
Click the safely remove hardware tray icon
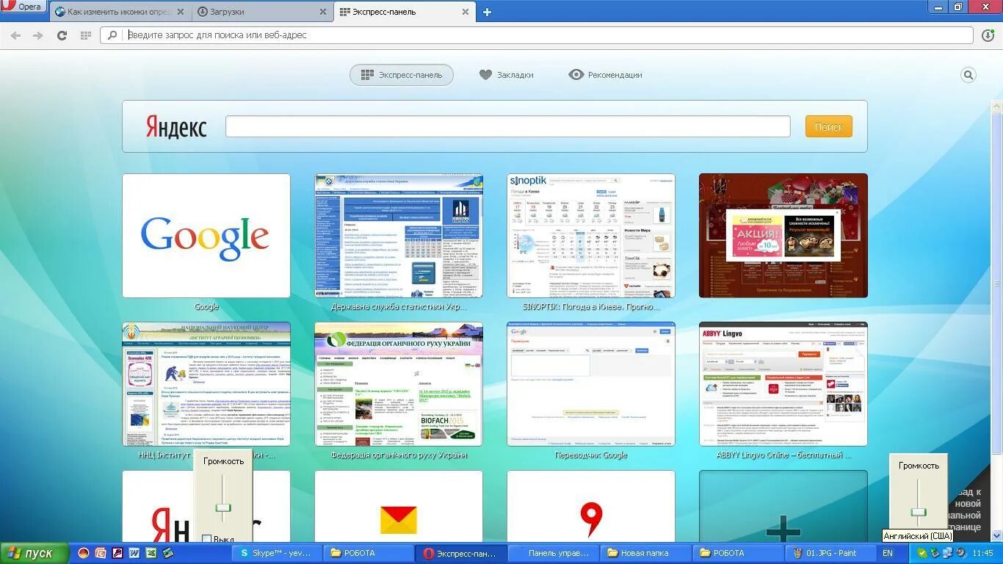pyautogui.click(x=935, y=553)
